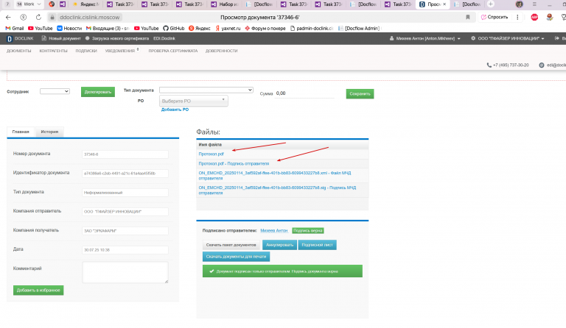Click the padlock icon in the address bar
This screenshot has height=328, width=566.
click(52, 17)
